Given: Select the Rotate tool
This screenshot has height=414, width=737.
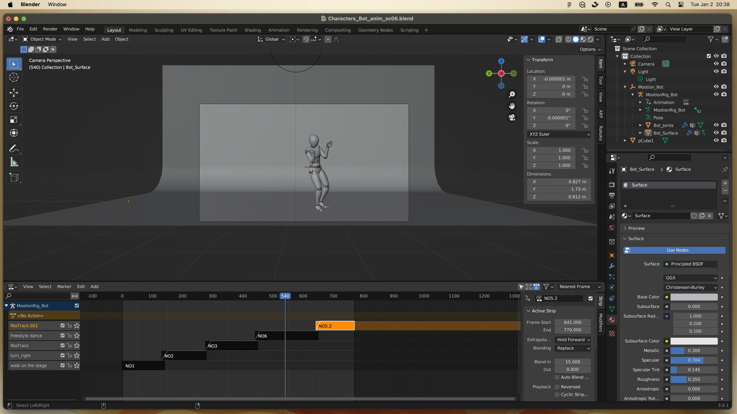Looking at the screenshot, I should click(14, 106).
